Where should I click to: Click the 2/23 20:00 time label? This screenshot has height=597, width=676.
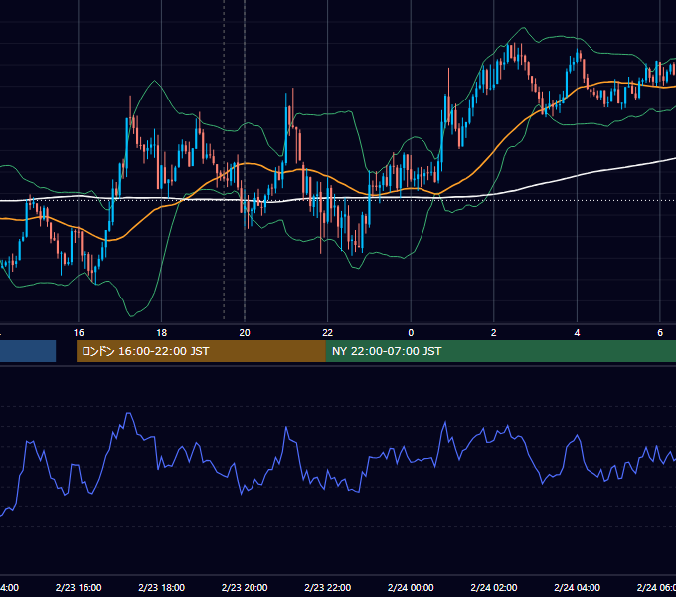(x=245, y=587)
